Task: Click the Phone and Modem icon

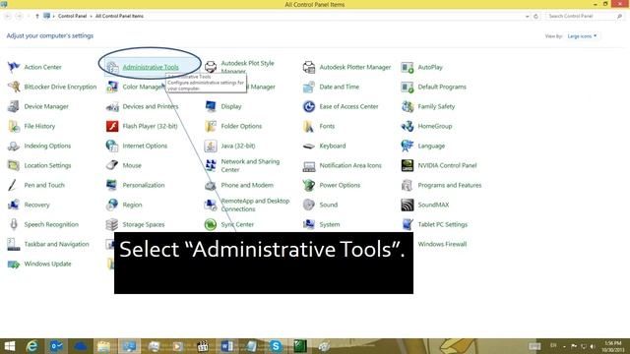Action: coord(211,185)
